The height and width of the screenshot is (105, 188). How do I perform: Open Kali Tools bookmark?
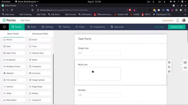point(40,14)
